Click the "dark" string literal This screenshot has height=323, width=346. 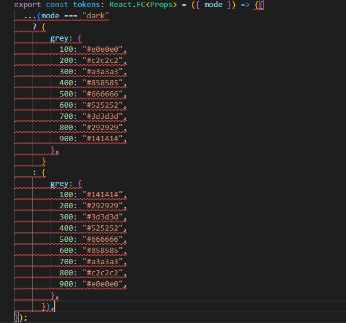(x=95, y=16)
